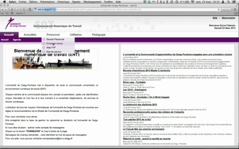The height and width of the screenshot is (149, 239).
Task: Click the Aide link at page top right
Action: [215, 18]
